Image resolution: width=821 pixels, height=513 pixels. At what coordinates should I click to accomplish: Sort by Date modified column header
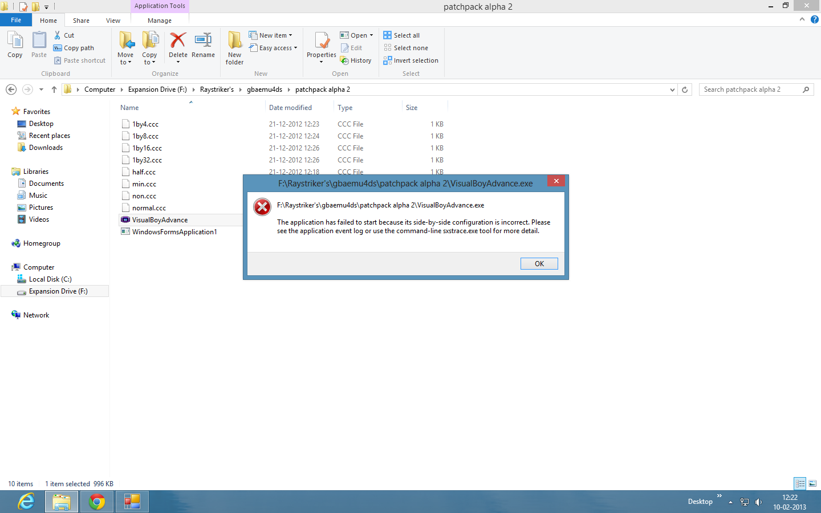click(299, 107)
